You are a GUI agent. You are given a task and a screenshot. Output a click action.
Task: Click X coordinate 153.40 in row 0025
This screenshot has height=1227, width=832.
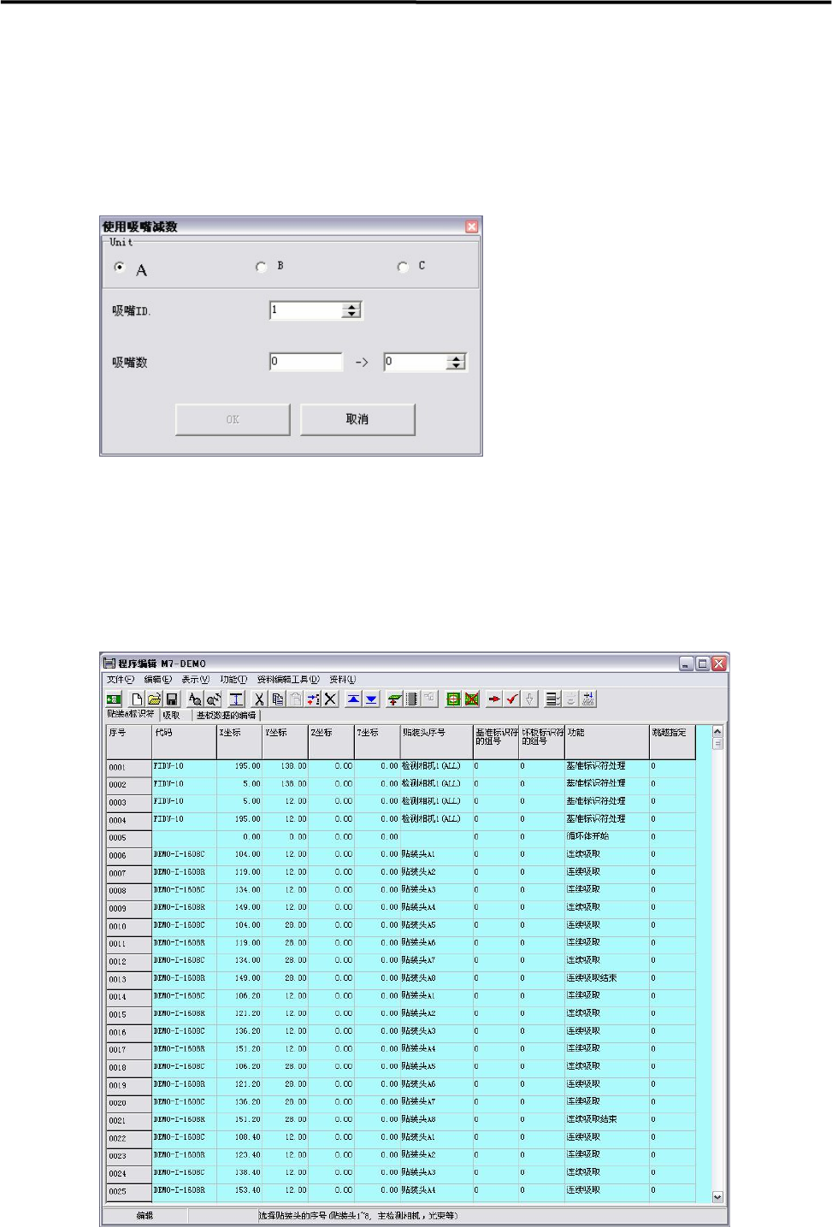239,1190
